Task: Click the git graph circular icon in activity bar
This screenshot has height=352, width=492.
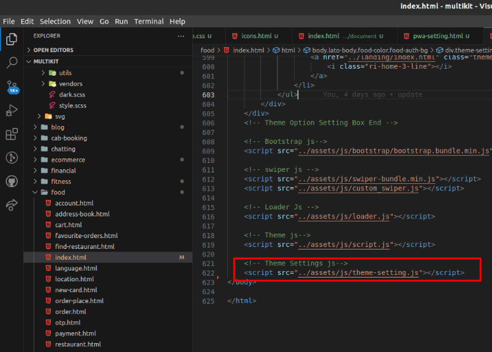Action: [x=11, y=158]
